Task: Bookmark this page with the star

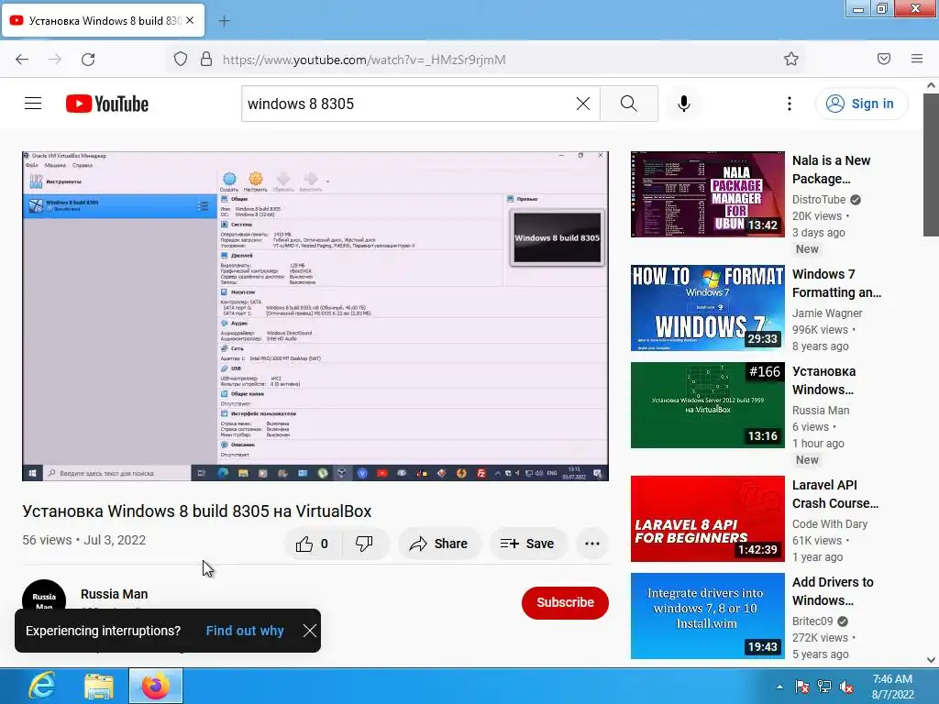Action: click(x=791, y=59)
